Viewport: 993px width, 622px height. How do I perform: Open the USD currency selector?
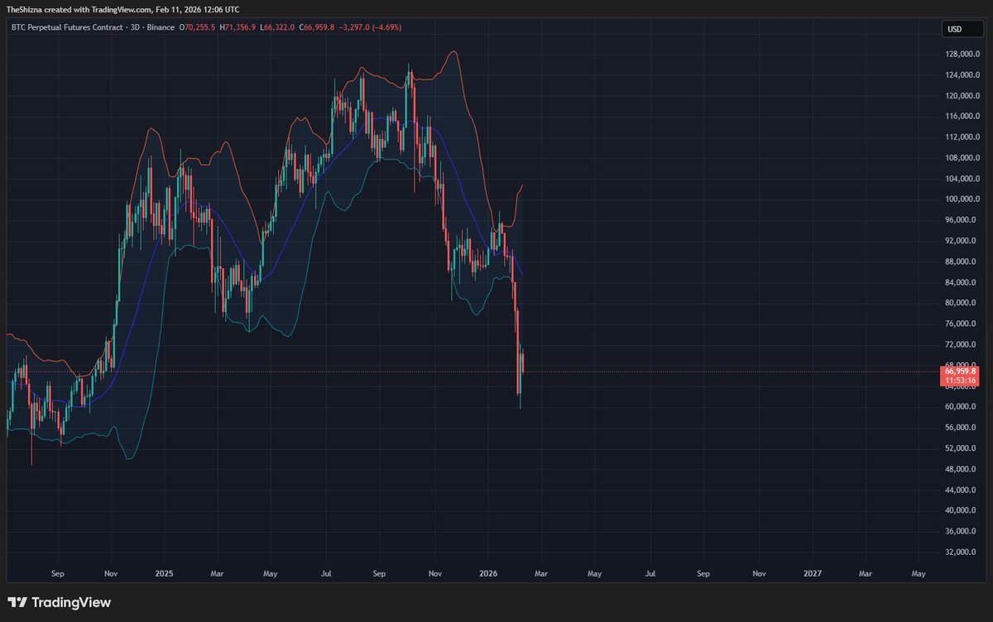tap(962, 31)
